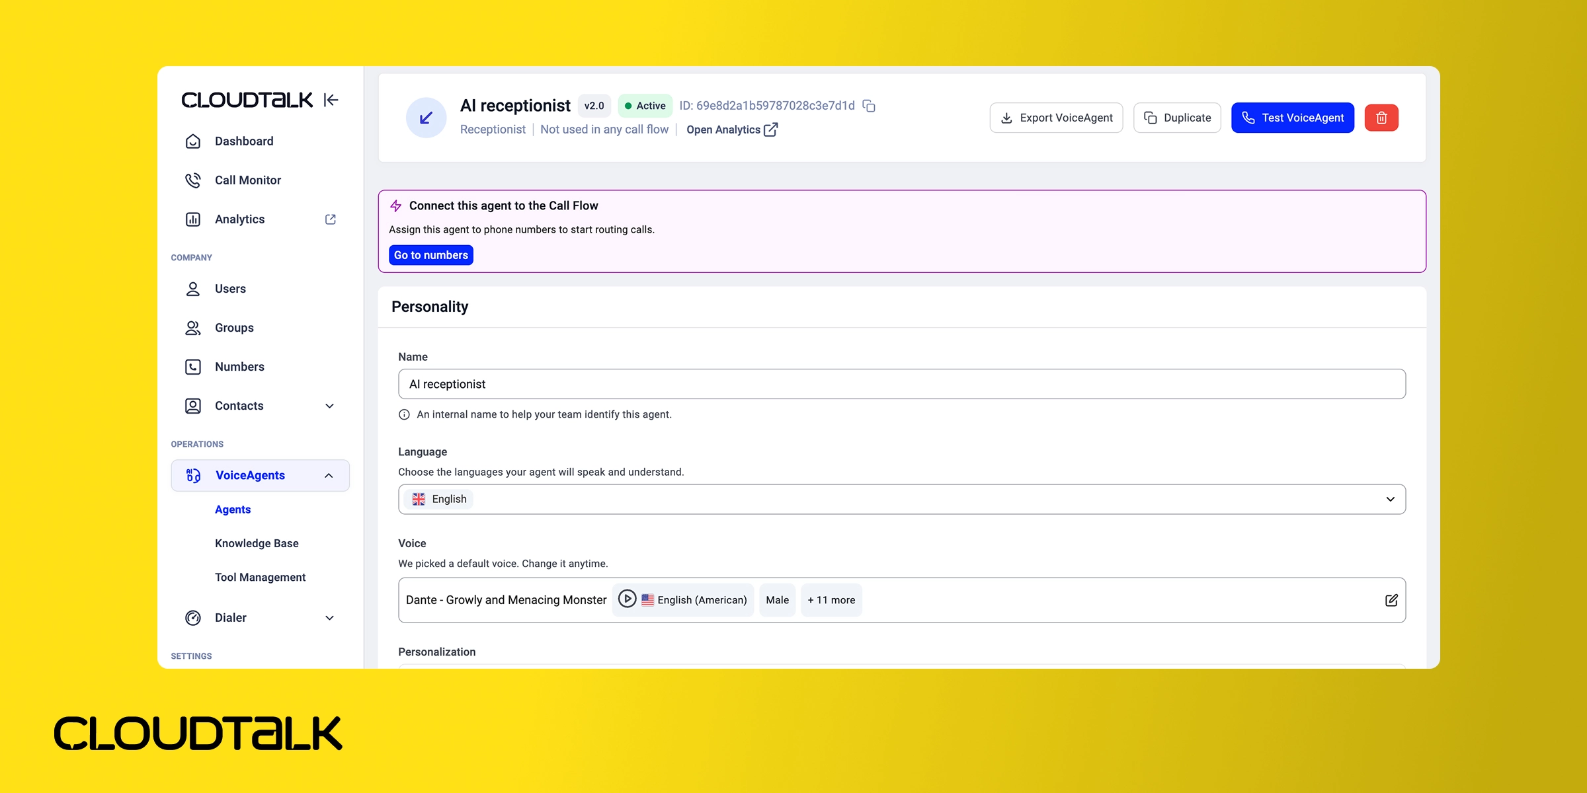Click the name field info icon

point(404,415)
